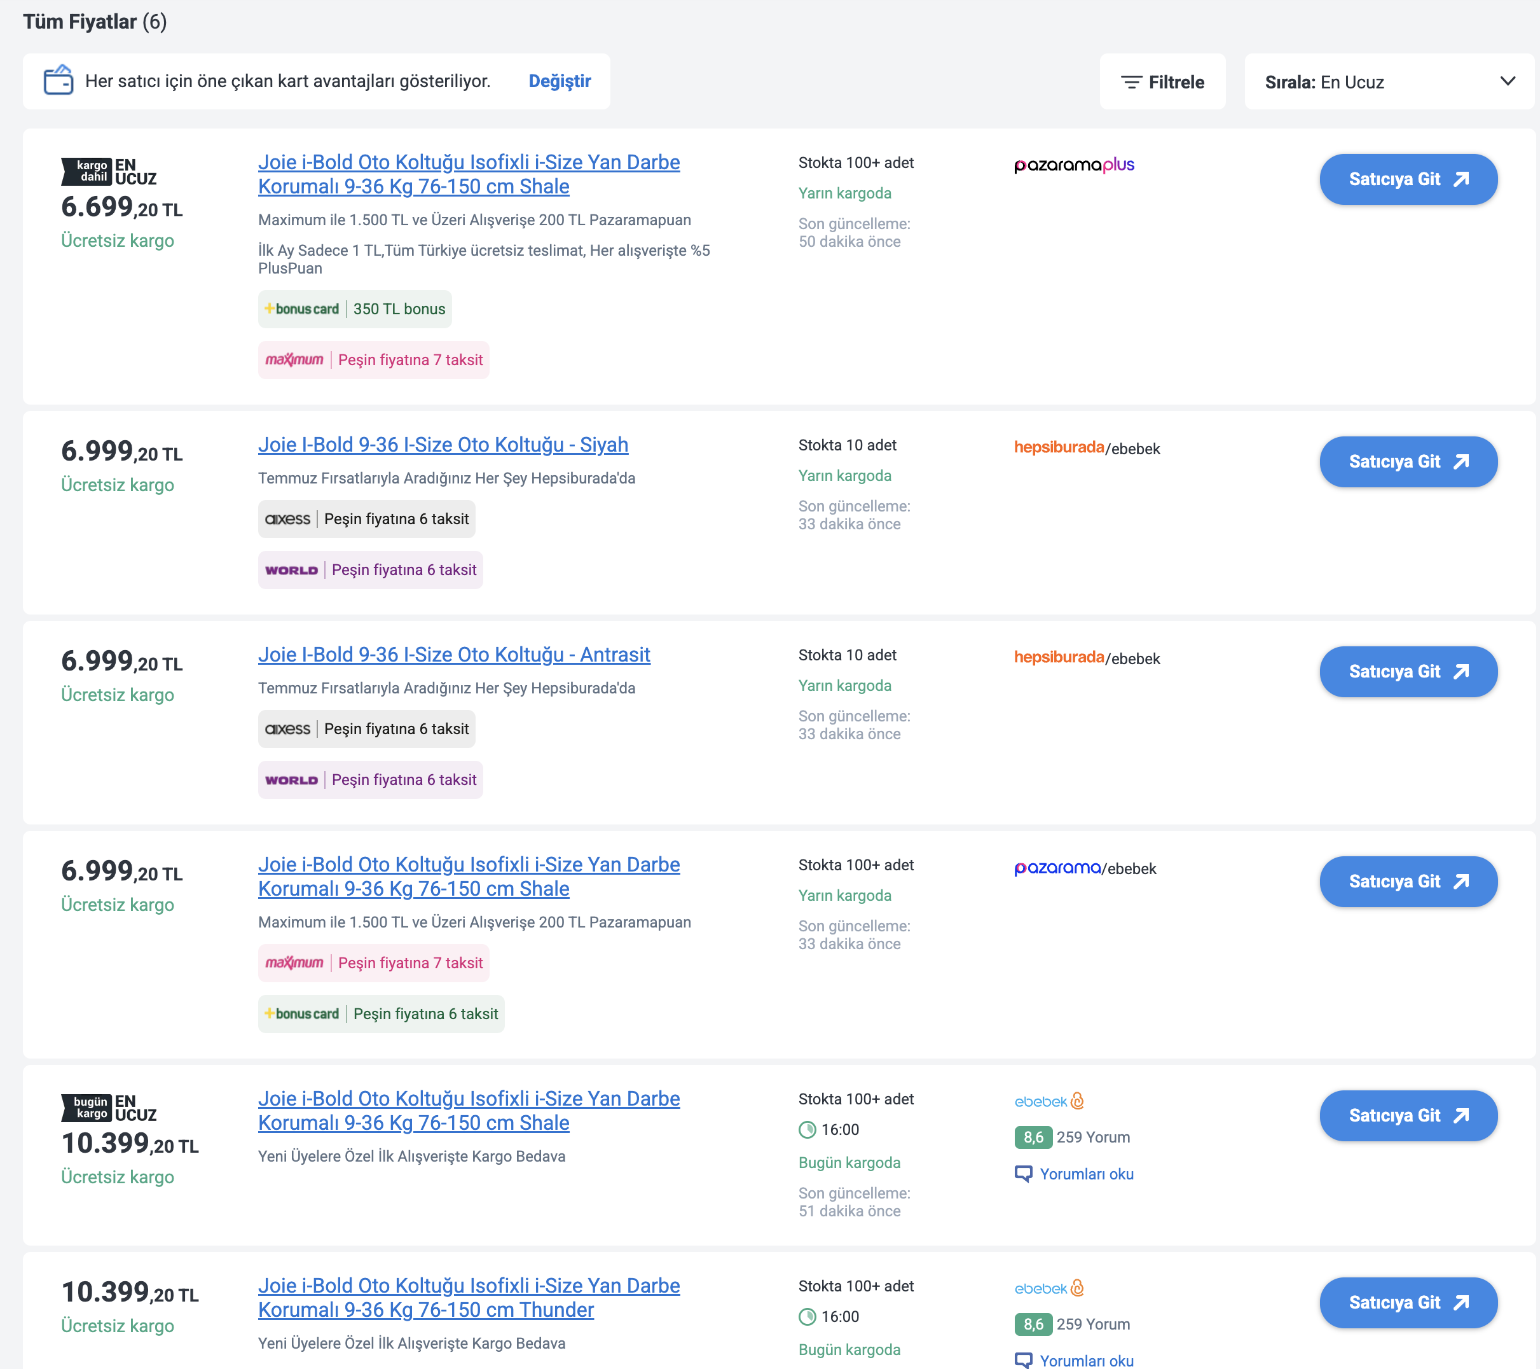
Task: Open Joie I-Bold Siyah product link
Action: pos(443,445)
